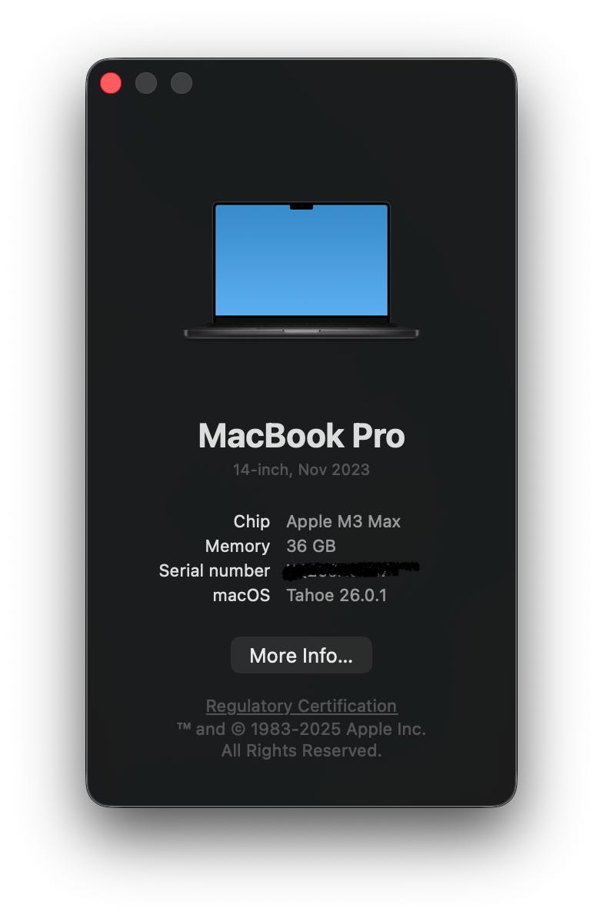The image size is (603, 921).
Task: Select the '14-inch, Nov 2023' subtitle
Action: click(x=301, y=469)
